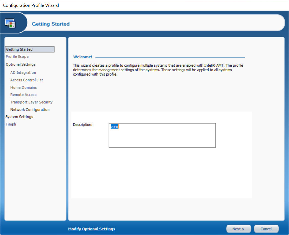Open Modify Optional Settings link
The height and width of the screenshot is (235, 289).
(92, 229)
